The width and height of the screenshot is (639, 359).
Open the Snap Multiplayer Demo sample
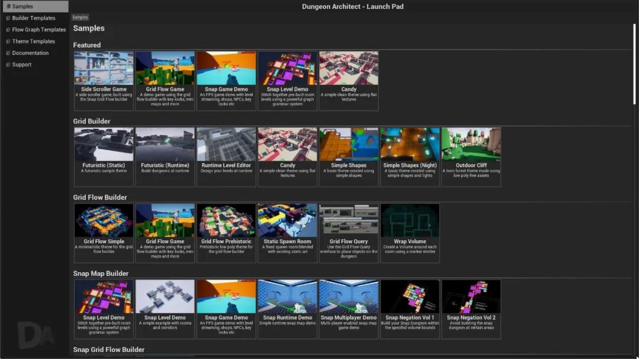click(x=349, y=309)
